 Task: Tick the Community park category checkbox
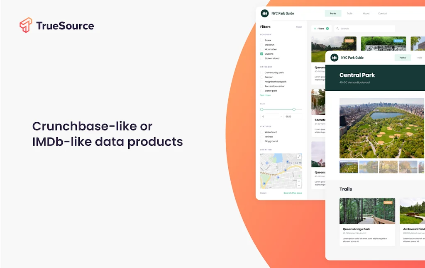coord(261,72)
